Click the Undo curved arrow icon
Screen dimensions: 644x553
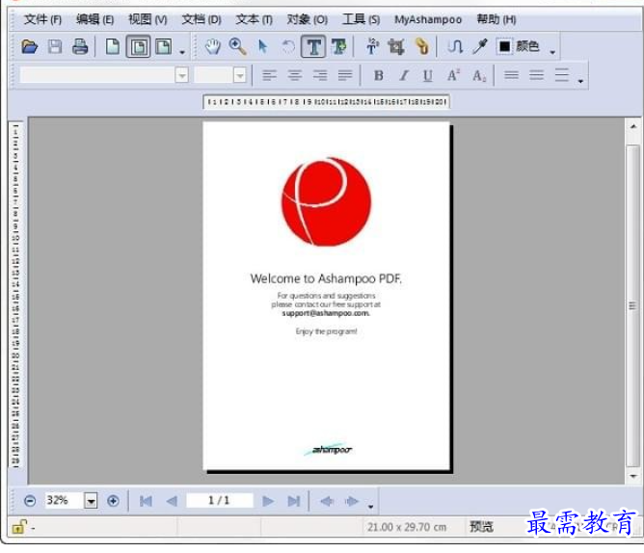pos(288,47)
